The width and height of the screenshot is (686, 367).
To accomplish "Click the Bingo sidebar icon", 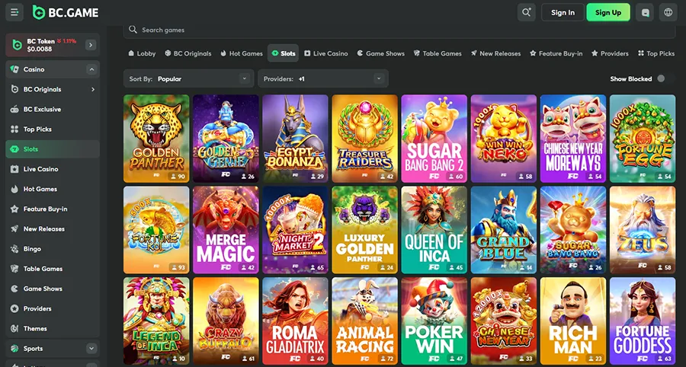I will pos(15,249).
